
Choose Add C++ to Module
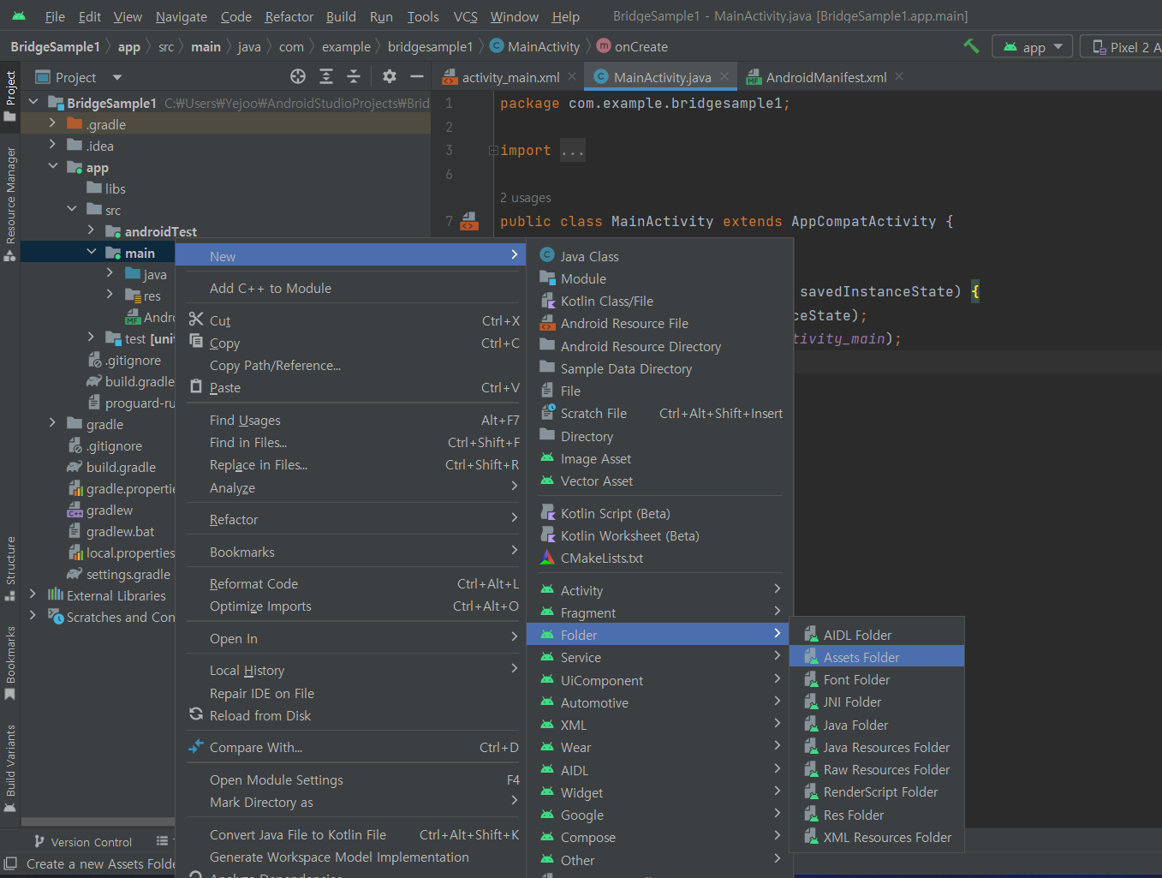click(x=352, y=288)
